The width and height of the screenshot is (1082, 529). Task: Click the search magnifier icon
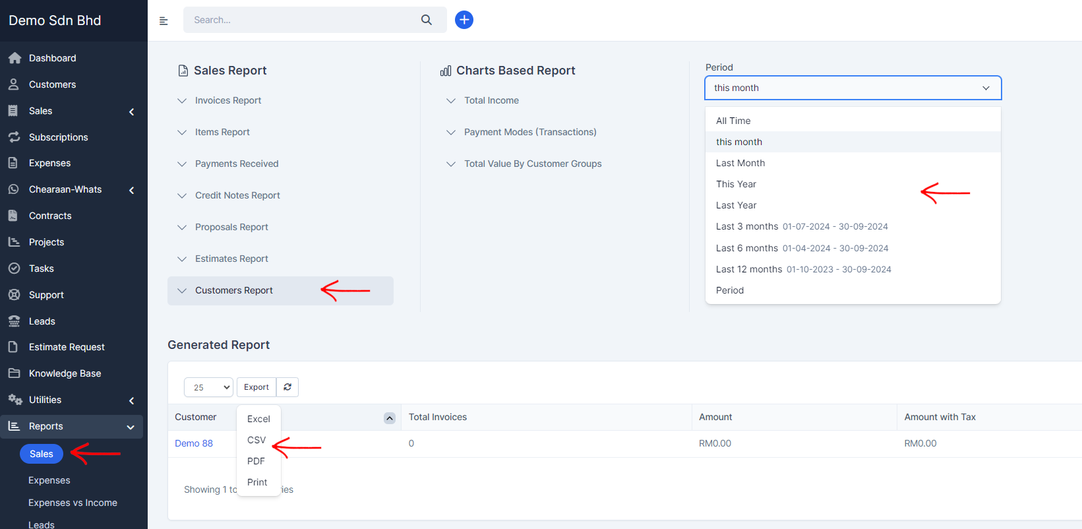[427, 20]
